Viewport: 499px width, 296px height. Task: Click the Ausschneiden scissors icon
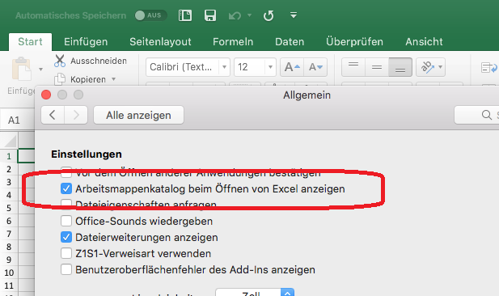pyautogui.click(x=60, y=61)
